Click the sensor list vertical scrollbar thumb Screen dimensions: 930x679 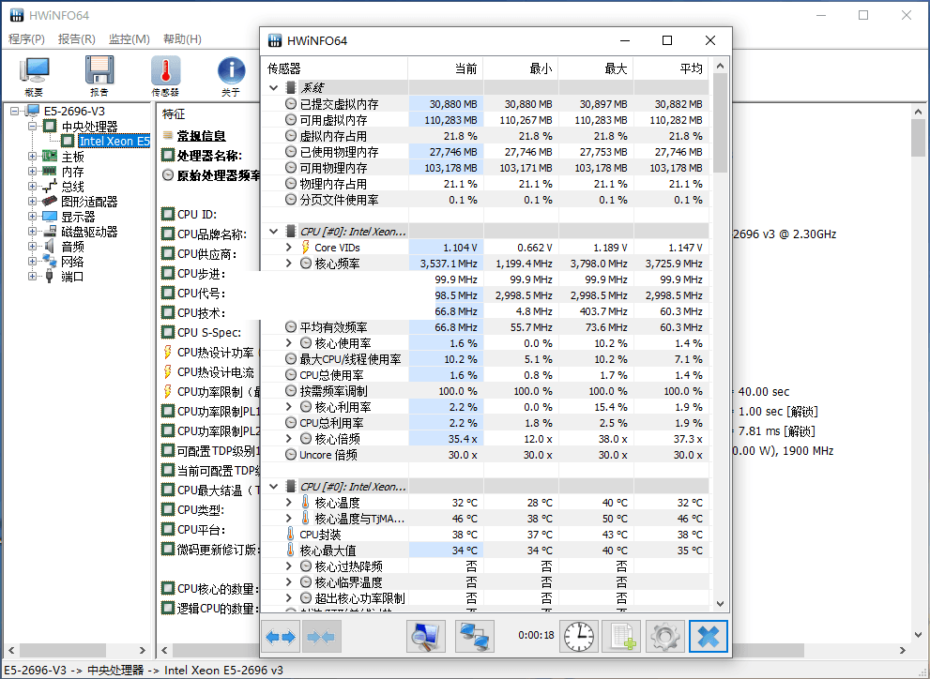point(720,123)
